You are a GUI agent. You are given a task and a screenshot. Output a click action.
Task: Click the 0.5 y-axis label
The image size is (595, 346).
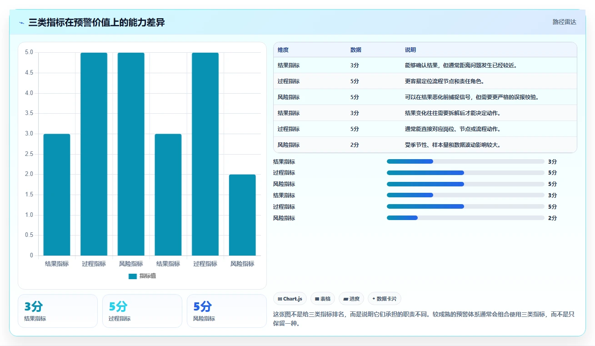[x=29, y=235]
